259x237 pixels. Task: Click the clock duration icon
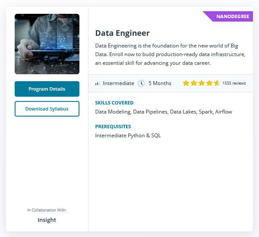(142, 83)
